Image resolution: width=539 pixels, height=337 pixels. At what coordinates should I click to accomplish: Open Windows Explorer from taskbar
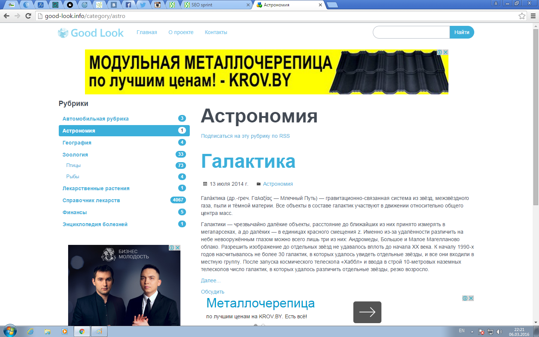(x=48, y=331)
